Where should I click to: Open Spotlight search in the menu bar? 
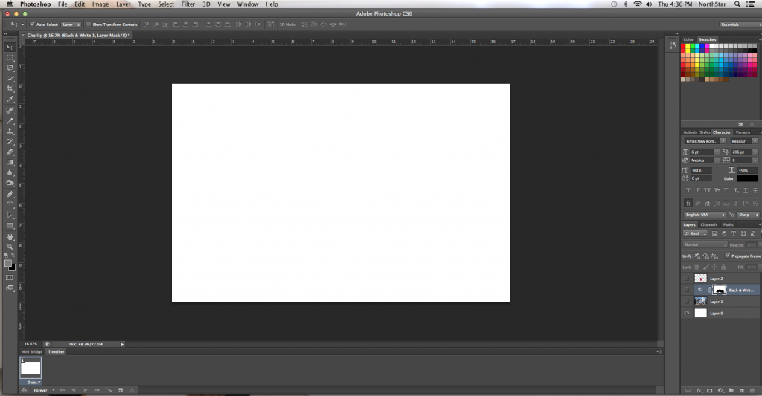click(x=737, y=4)
